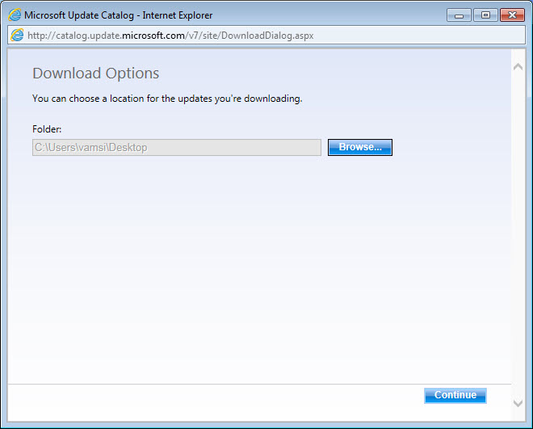This screenshot has width=533, height=429.
Task: Maximize the Internet Explorer window
Action: click(x=485, y=15)
